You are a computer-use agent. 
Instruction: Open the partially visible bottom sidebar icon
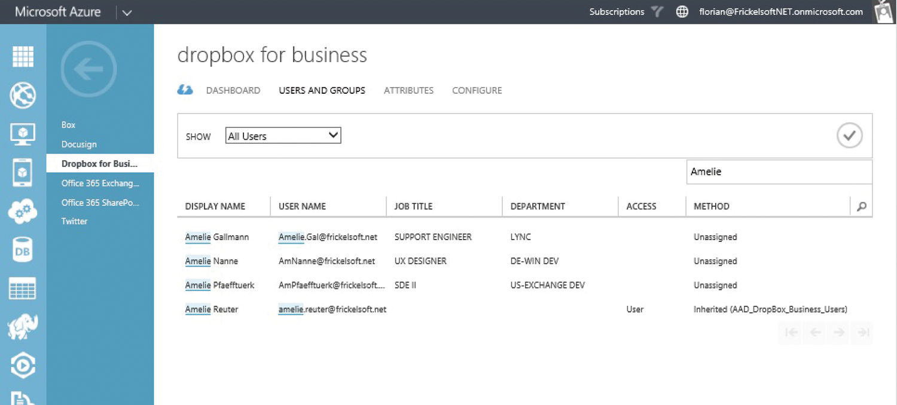pos(23,398)
